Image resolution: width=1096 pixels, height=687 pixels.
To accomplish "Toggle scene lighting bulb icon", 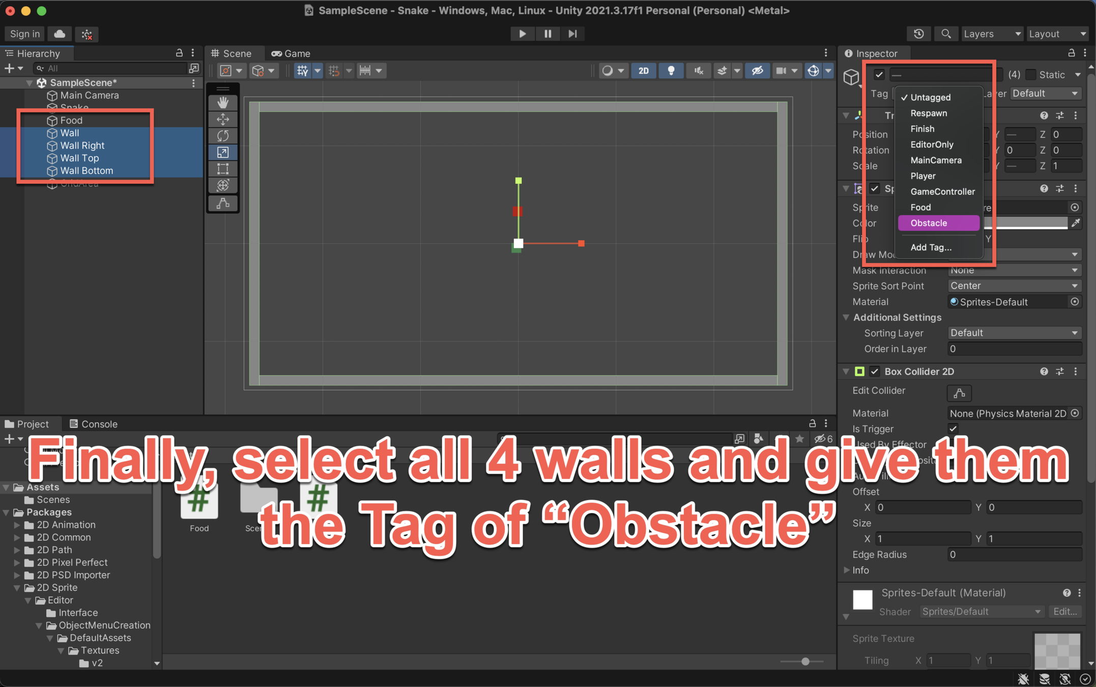I will (x=671, y=71).
